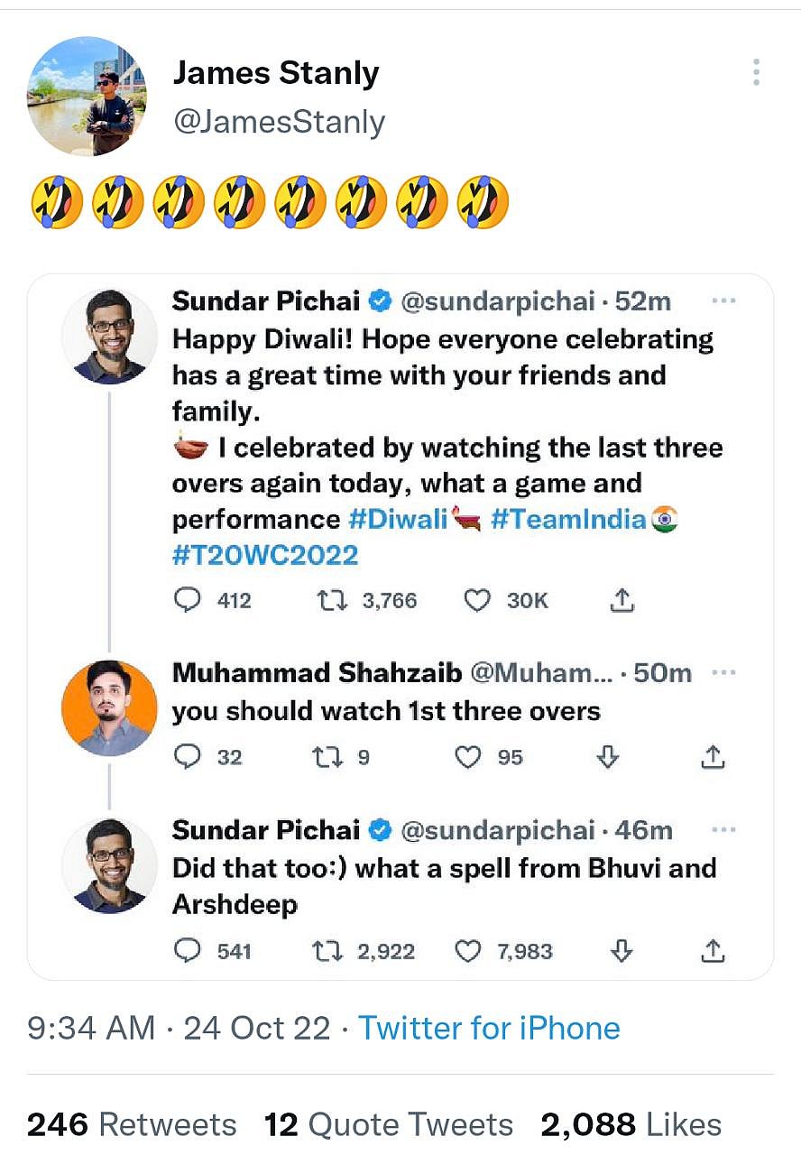801x1155 pixels.
Task: Like Sundar's reply with 7,983 likes
Action: tap(467, 951)
